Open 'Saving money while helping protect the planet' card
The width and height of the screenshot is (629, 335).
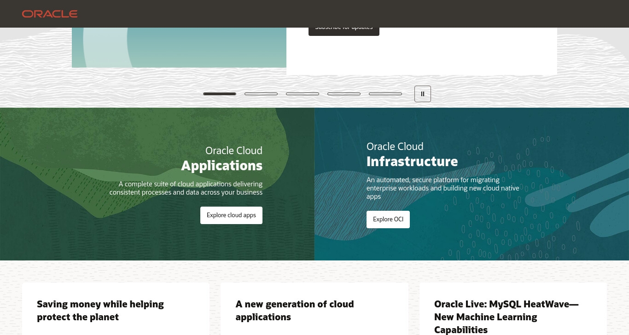[x=116, y=309]
